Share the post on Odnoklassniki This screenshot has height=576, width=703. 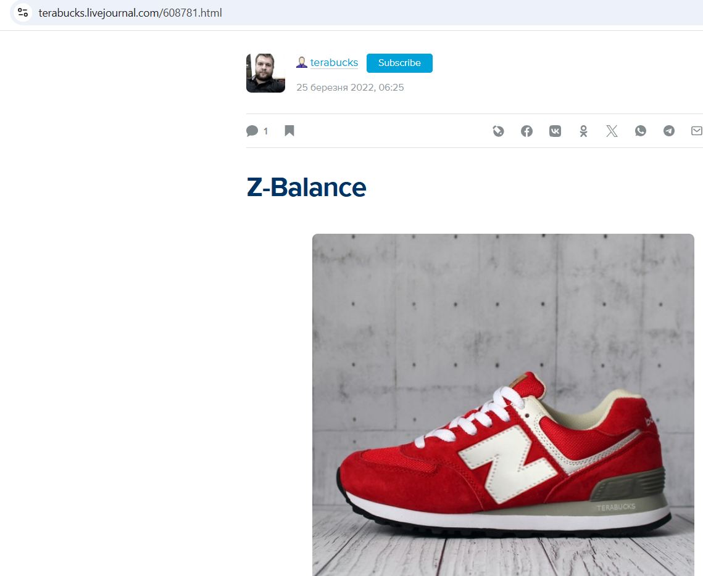[583, 131]
